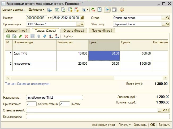
Task: Switch to the Оплата (0 поз.) tab
Action: click(x=74, y=31)
